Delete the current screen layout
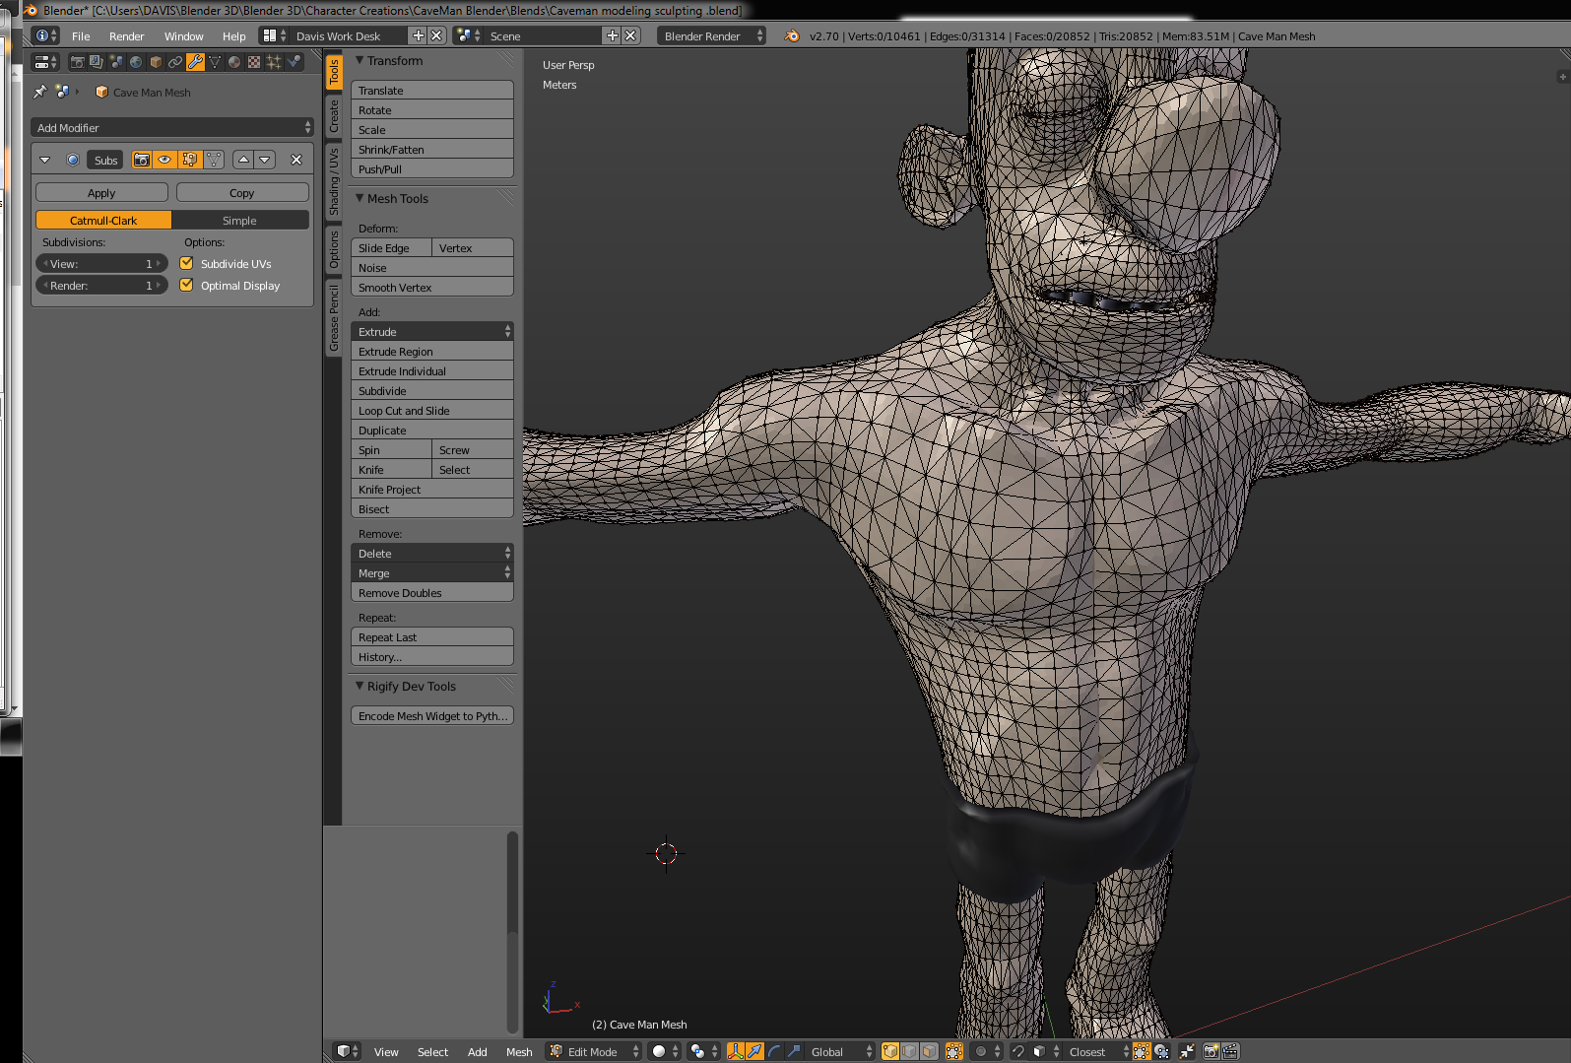Screen dimensions: 1571x1063 (436, 35)
